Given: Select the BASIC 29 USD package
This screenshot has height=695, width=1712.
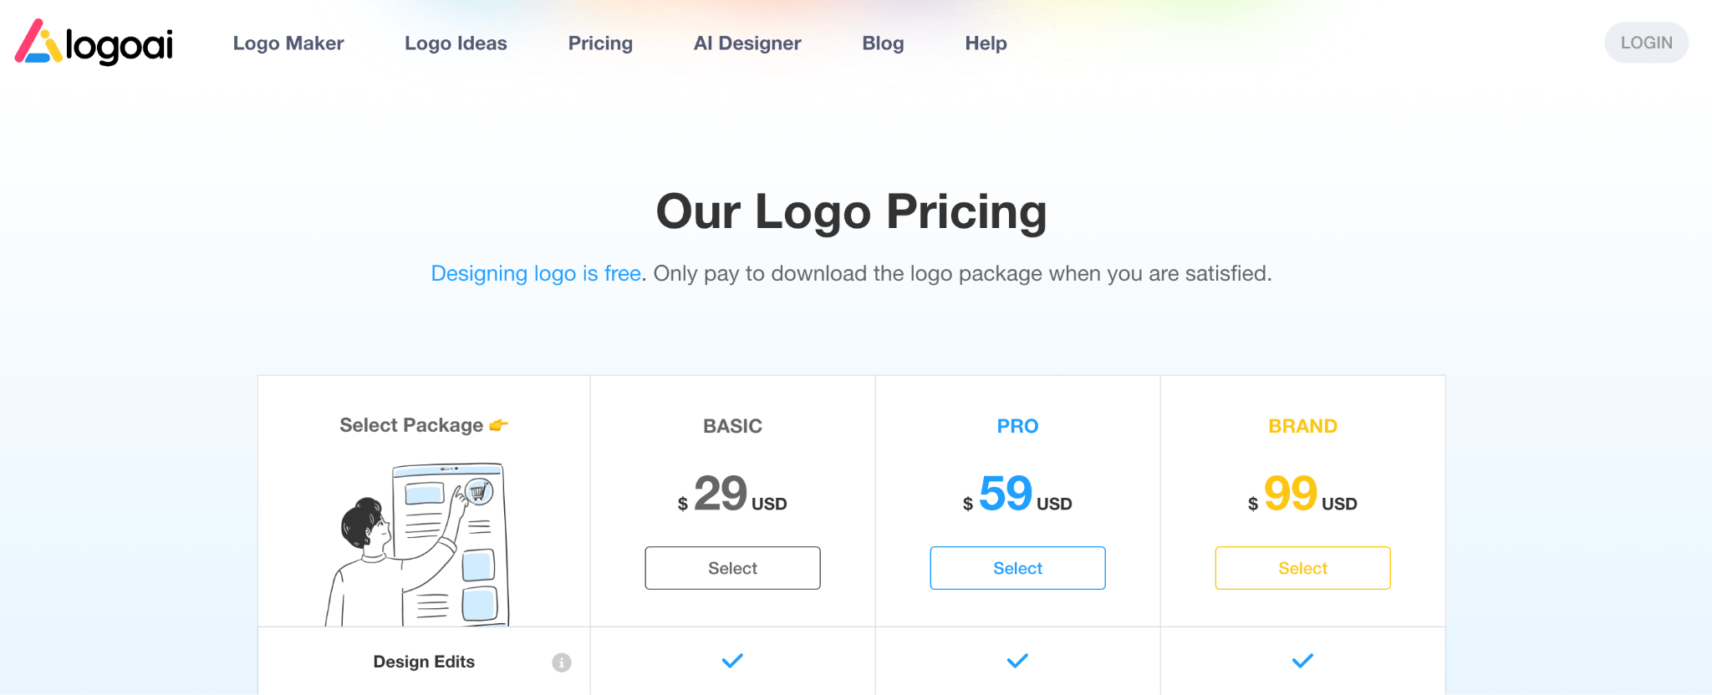Looking at the screenshot, I should point(732,568).
